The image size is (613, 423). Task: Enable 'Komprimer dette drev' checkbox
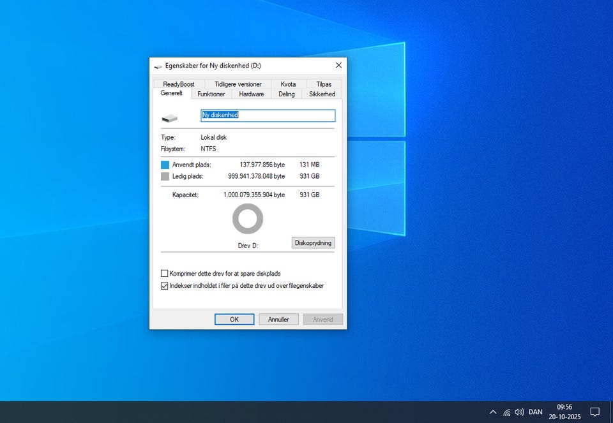[x=165, y=274]
